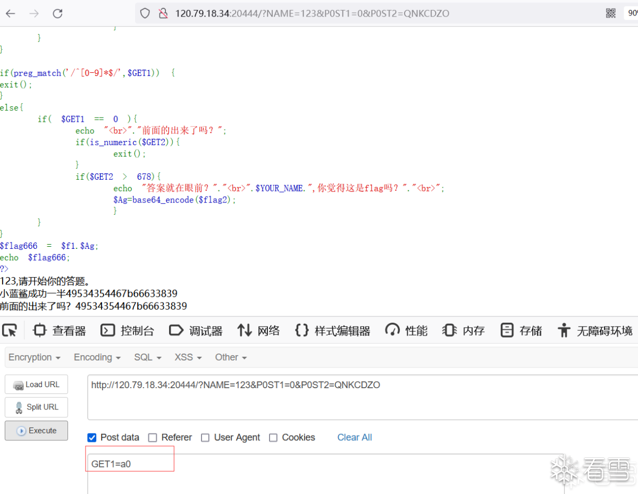Screen dimensions: 638x494
Task: Focus the browser address bar URL
Action: point(312,13)
